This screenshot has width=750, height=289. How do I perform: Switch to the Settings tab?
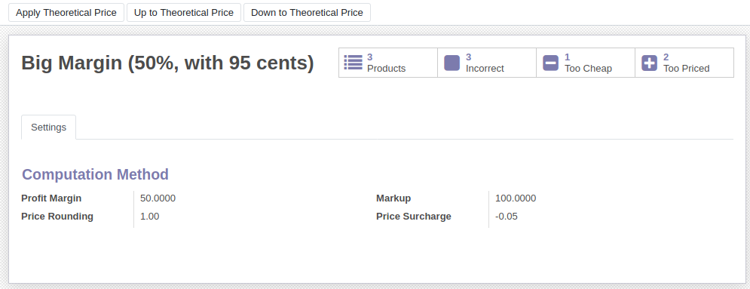coord(48,128)
